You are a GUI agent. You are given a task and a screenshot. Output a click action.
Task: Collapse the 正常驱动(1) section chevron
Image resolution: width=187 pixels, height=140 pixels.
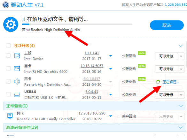click(181, 106)
